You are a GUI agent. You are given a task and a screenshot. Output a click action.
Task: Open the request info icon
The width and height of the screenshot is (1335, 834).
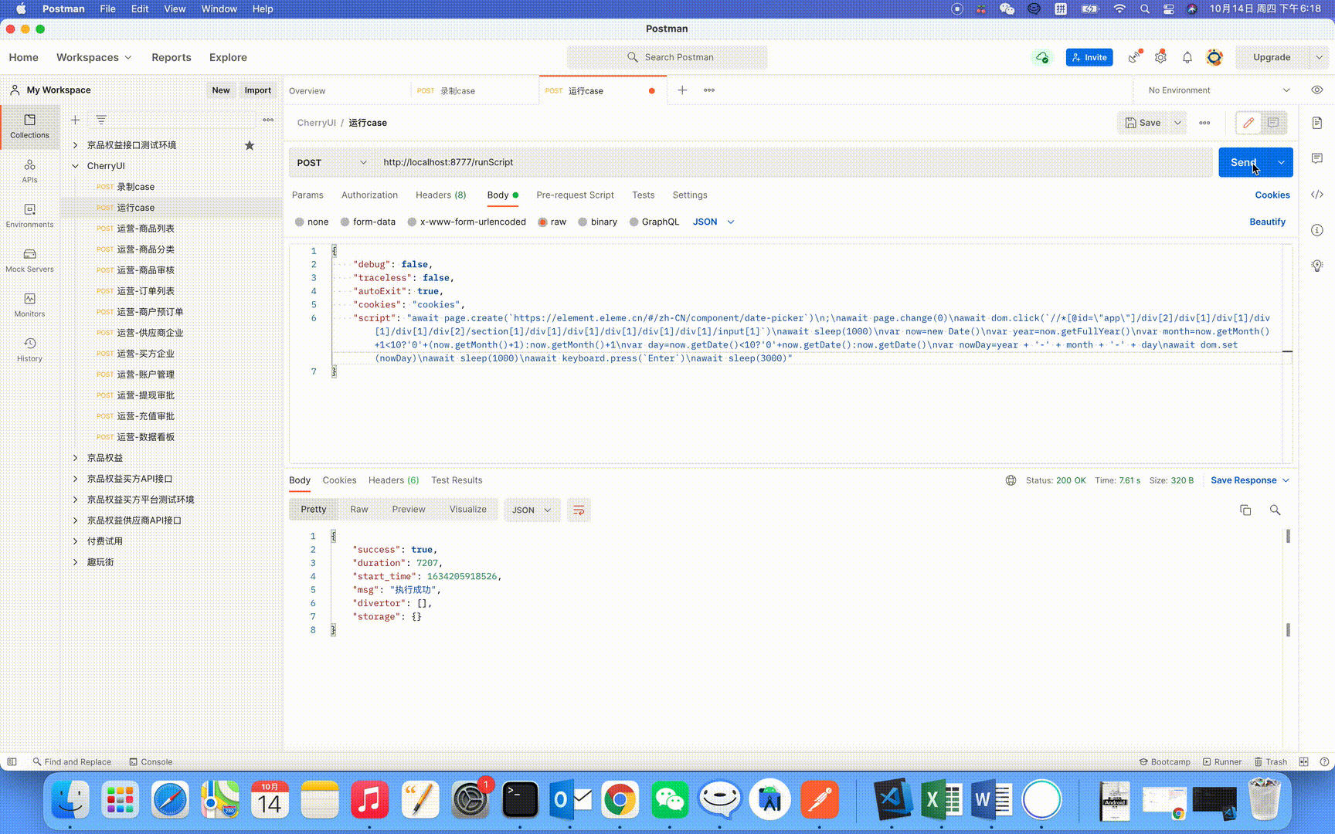click(1317, 230)
